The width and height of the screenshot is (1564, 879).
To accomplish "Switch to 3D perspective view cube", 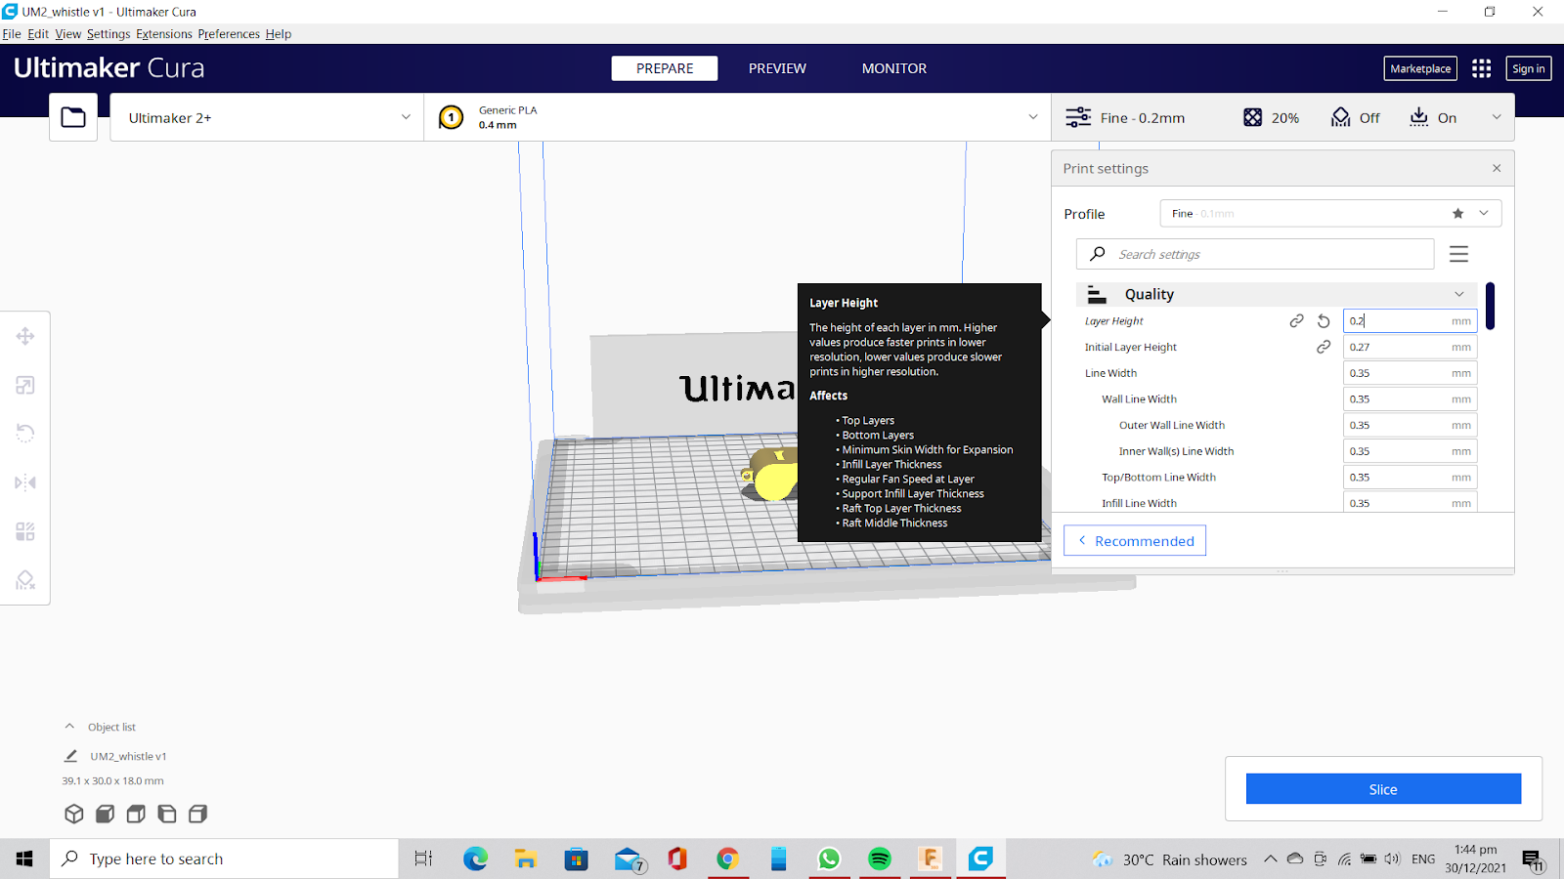I will coord(73,814).
